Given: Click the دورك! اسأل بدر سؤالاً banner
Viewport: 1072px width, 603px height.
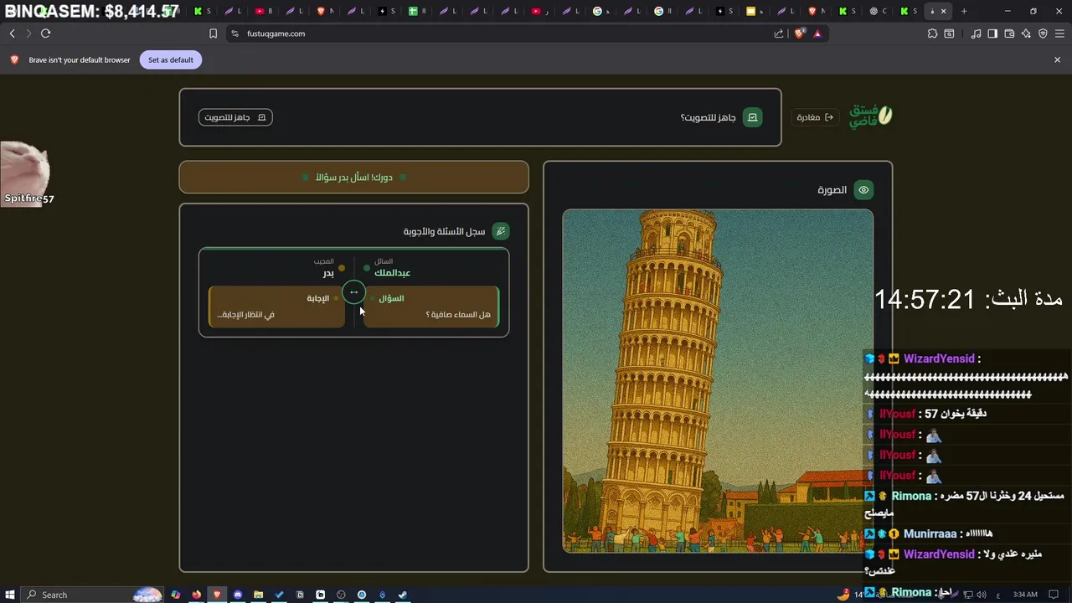Looking at the screenshot, I should 353,178.
